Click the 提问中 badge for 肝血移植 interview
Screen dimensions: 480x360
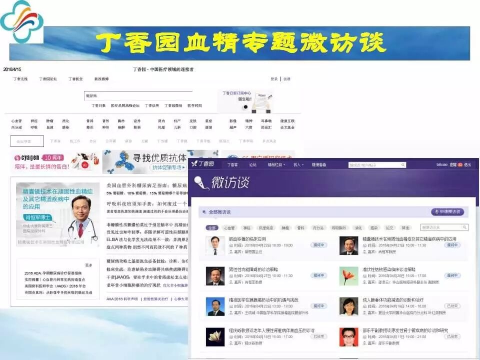pyautogui.click(x=318, y=245)
